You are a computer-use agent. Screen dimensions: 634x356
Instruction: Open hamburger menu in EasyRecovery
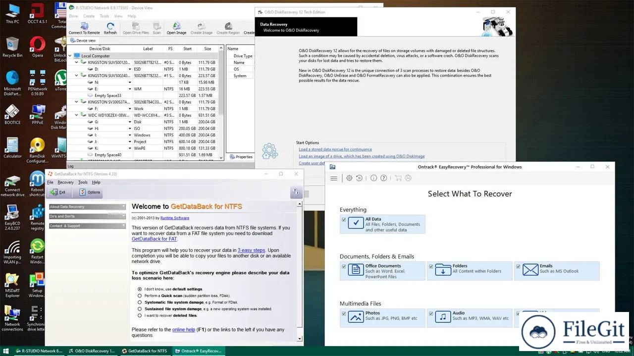point(334,178)
